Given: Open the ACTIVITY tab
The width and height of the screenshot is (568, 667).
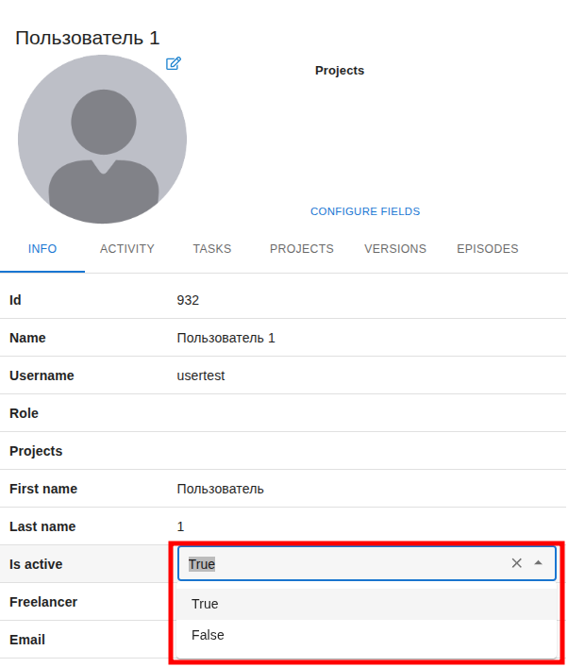Looking at the screenshot, I should (126, 249).
